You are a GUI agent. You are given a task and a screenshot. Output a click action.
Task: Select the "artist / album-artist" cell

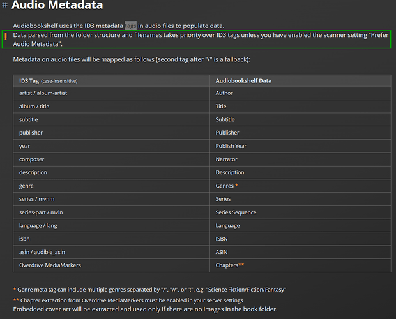pos(111,93)
